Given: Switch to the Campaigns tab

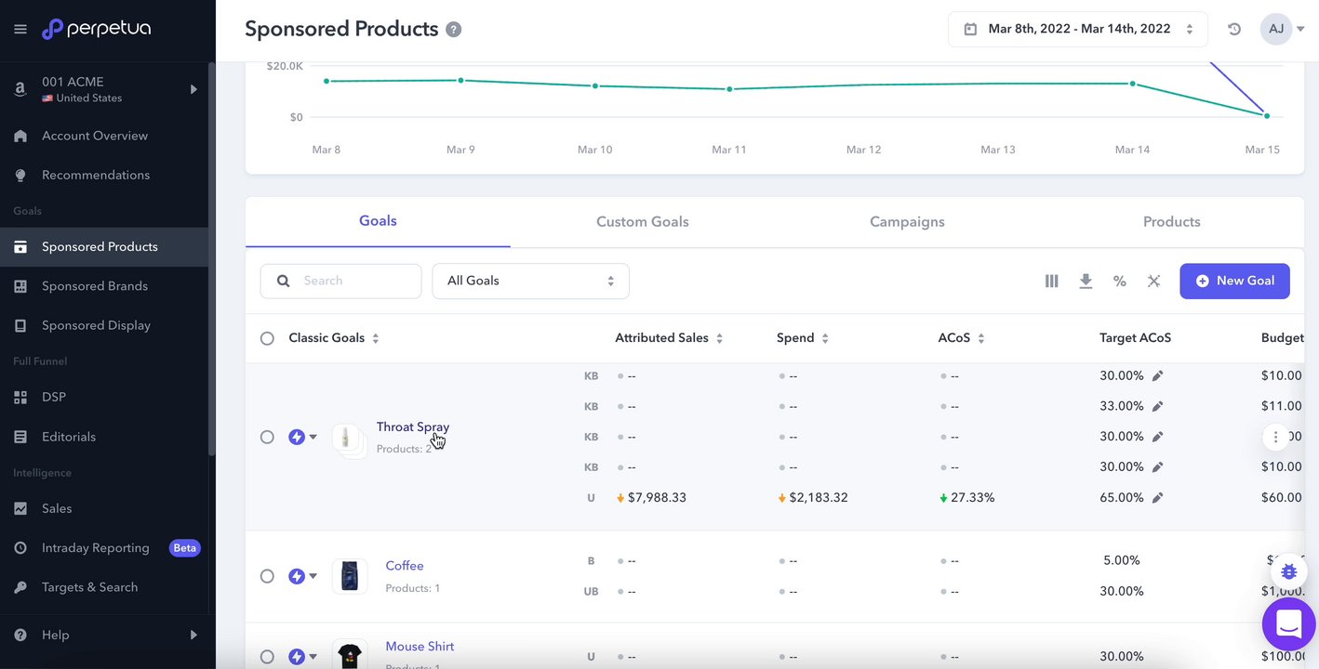Looking at the screenshot, I should [x=907, y=222].
